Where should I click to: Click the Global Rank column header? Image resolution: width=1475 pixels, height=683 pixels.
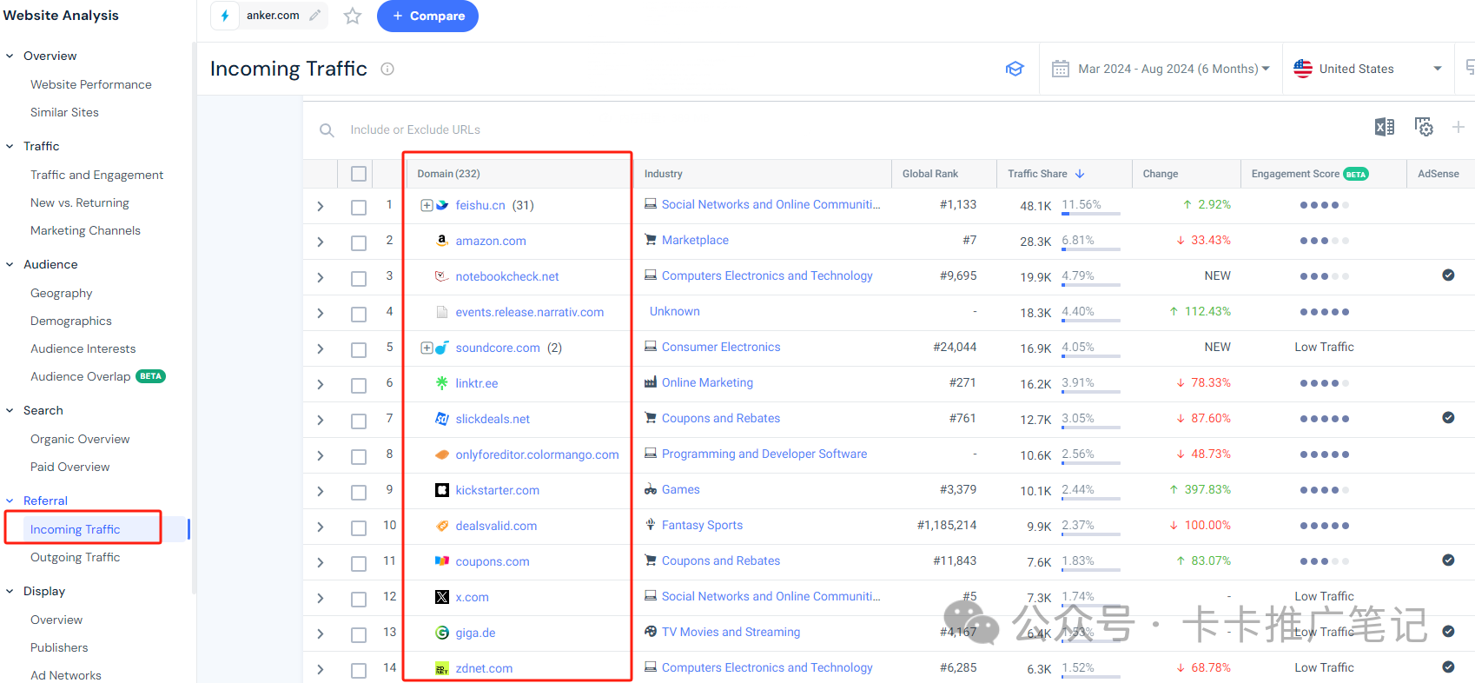[930, 174]
